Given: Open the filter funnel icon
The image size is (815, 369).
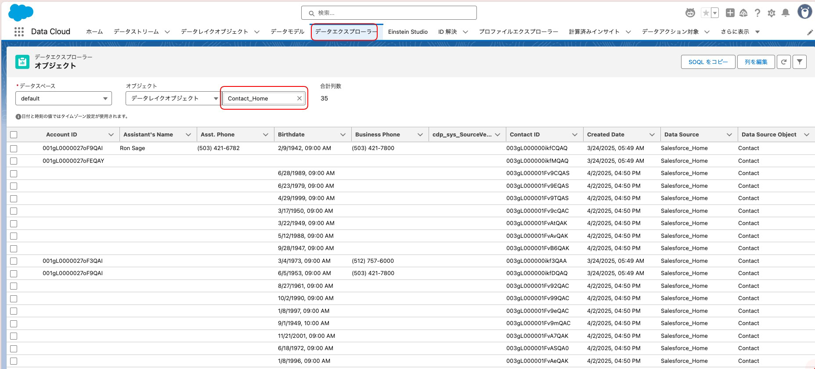Looking at the screenshot, I should click(800, 62).
